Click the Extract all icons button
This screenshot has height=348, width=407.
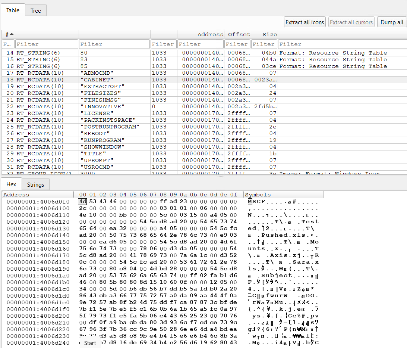pos(305,22)
